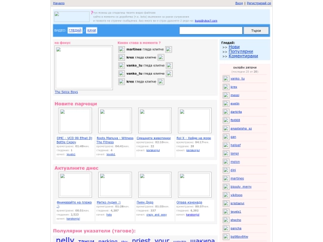Click avatar icon beside dini
323x242 pixels.
pos(226,170)
